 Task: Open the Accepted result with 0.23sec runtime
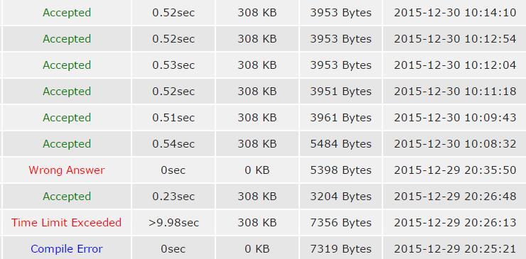pos(67,197)
